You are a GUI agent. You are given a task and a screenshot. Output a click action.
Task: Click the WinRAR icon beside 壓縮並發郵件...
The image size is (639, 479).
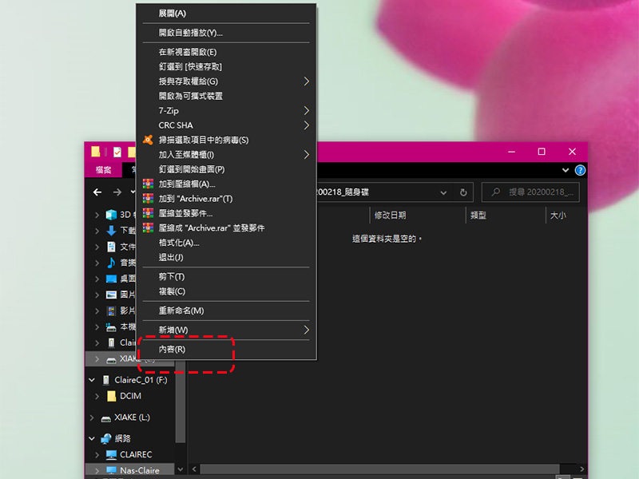pyautogui.click(x=148, y=213)
